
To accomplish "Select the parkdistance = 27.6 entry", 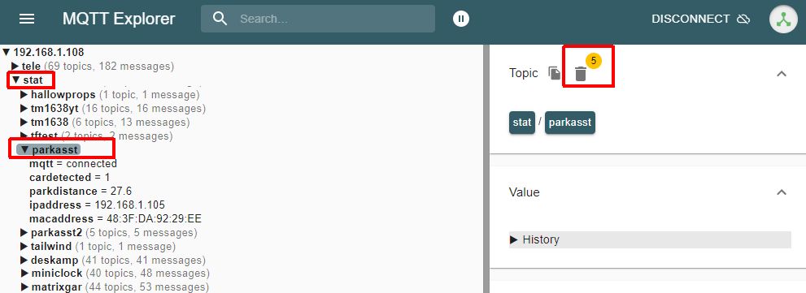I will (x=81, y=192).
